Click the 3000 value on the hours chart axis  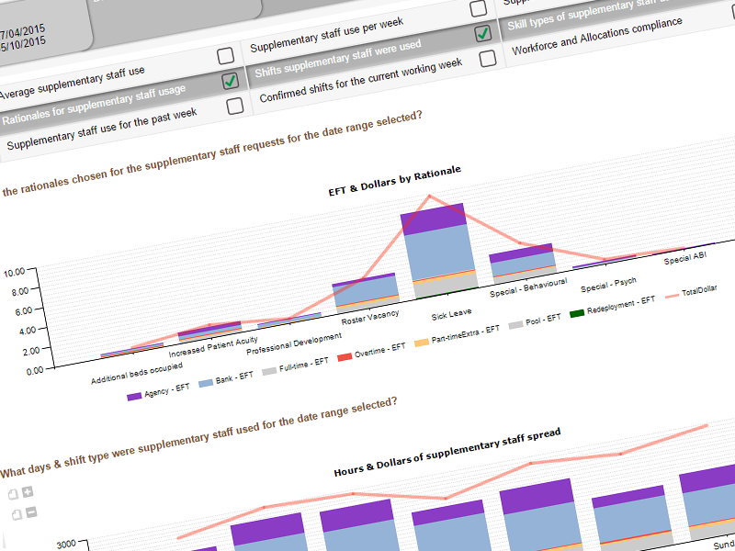[x=66, y=545]
